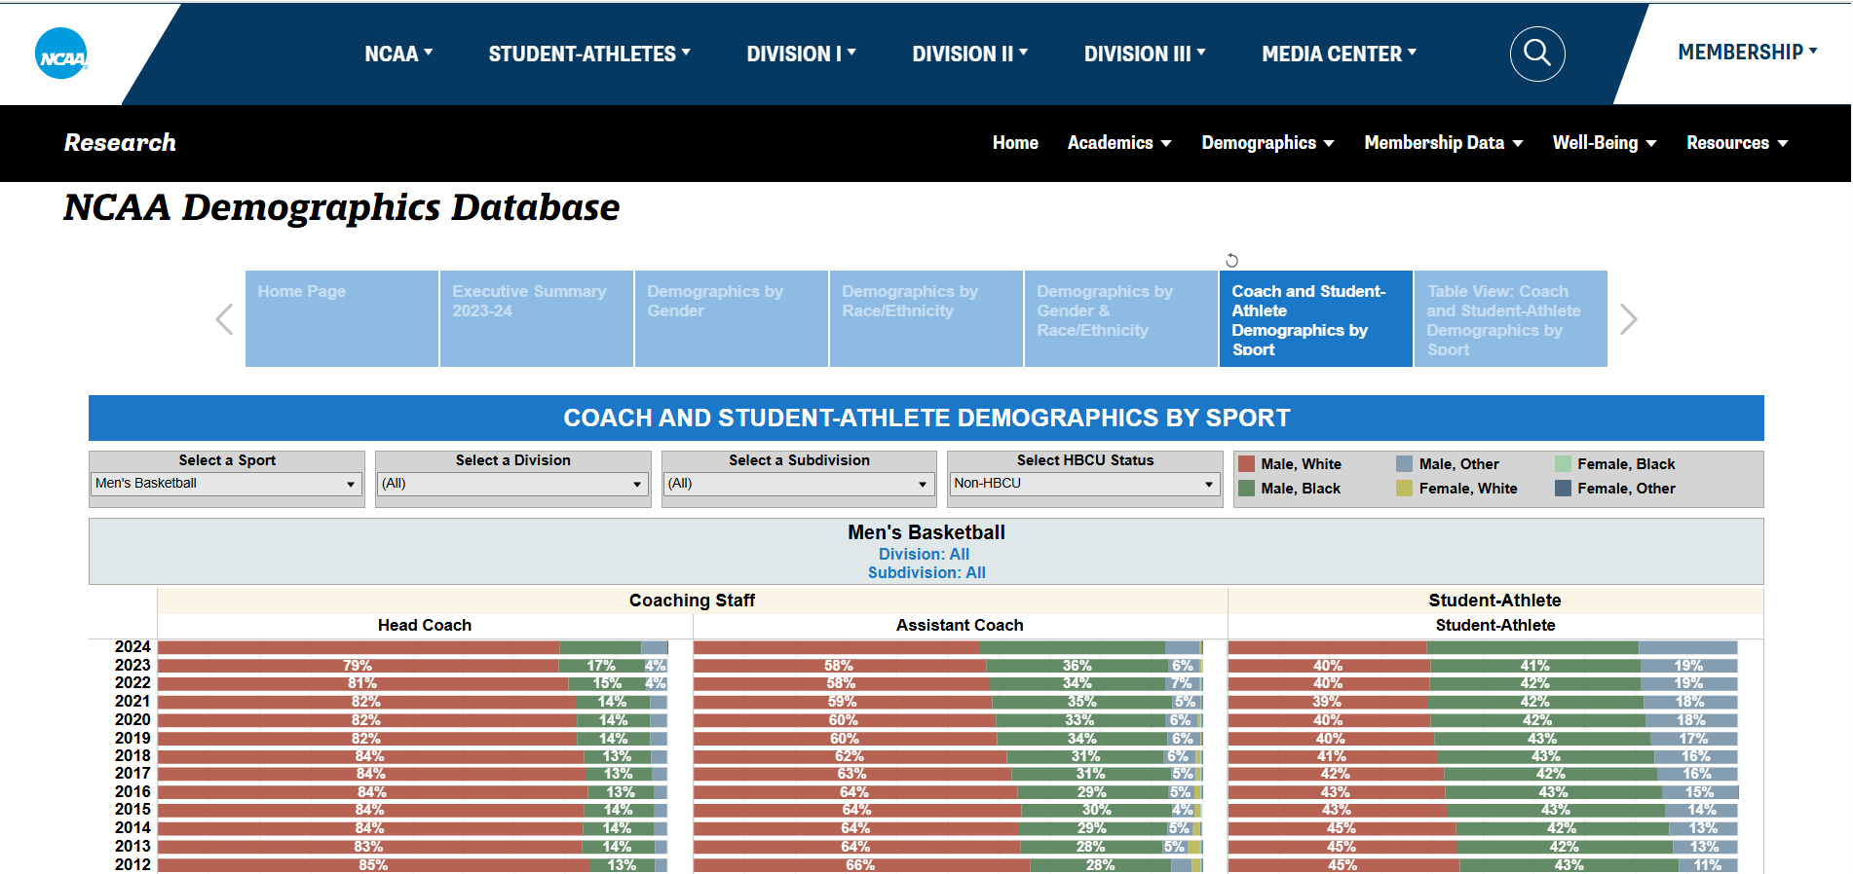Click the 2012 Assistant Coach 66% bar segment
Image resolution: width=1853 pixels, height=874 pixels.
pos(861,865)
